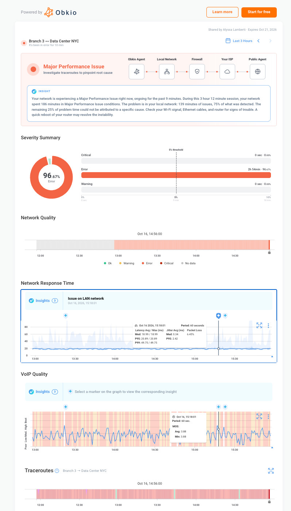Select the first insight marker above Response Time graph
This screenshot has width=291, height=511.
coord(66,315)
